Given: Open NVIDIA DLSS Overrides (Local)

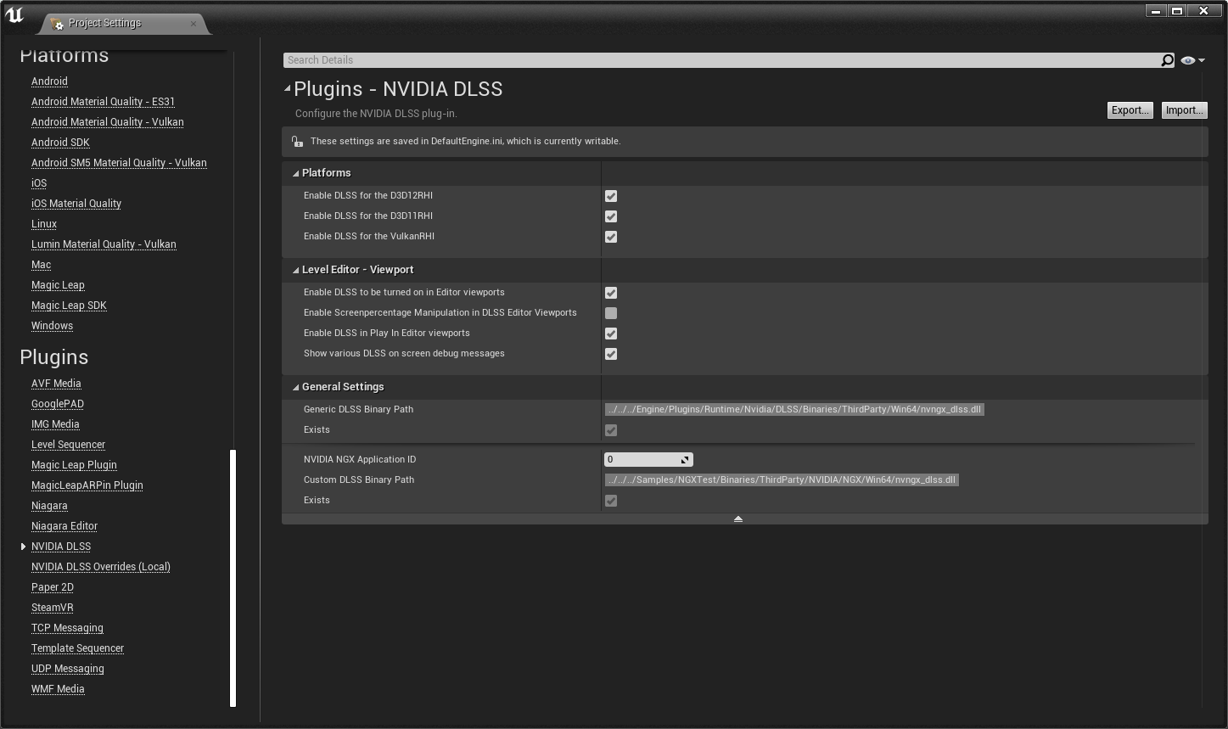Looking at the screenshot, I should coord(101,567).
